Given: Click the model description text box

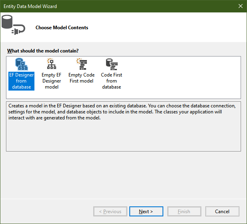Looking at the screenshot, I should point(123,126).
